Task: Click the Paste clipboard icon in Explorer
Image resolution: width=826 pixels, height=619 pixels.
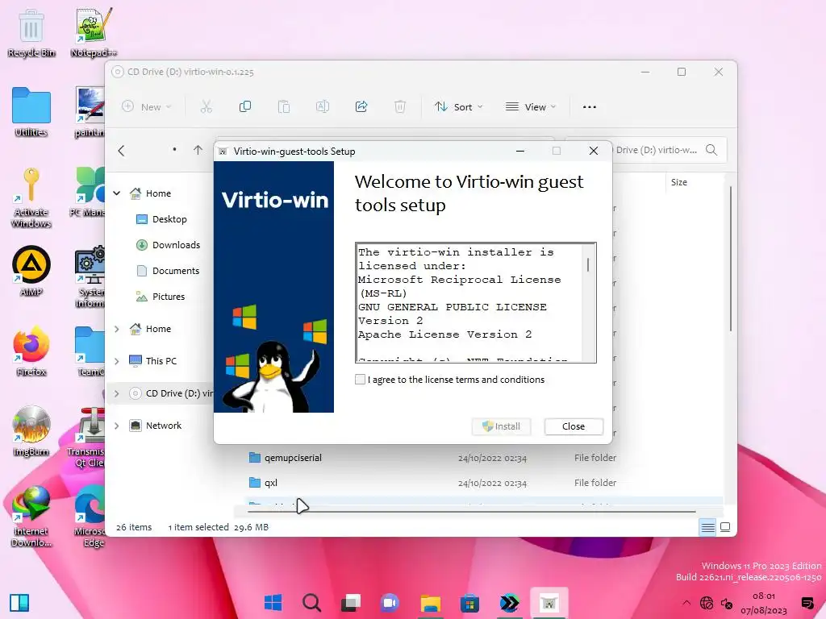Action: (284, 107)
